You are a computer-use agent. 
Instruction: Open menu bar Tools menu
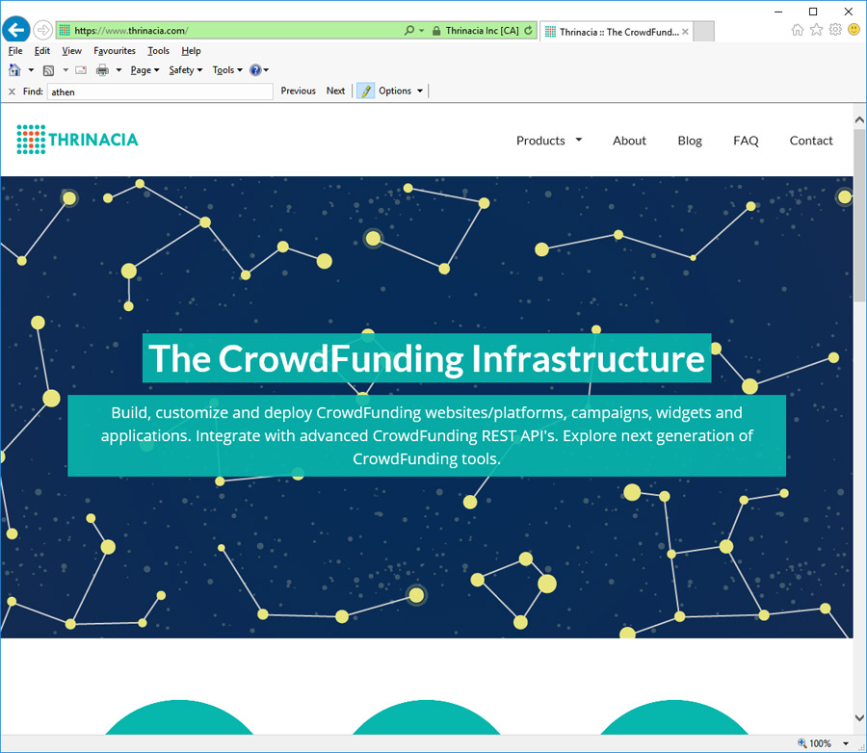pyautogui.click(x=158, y=51)
